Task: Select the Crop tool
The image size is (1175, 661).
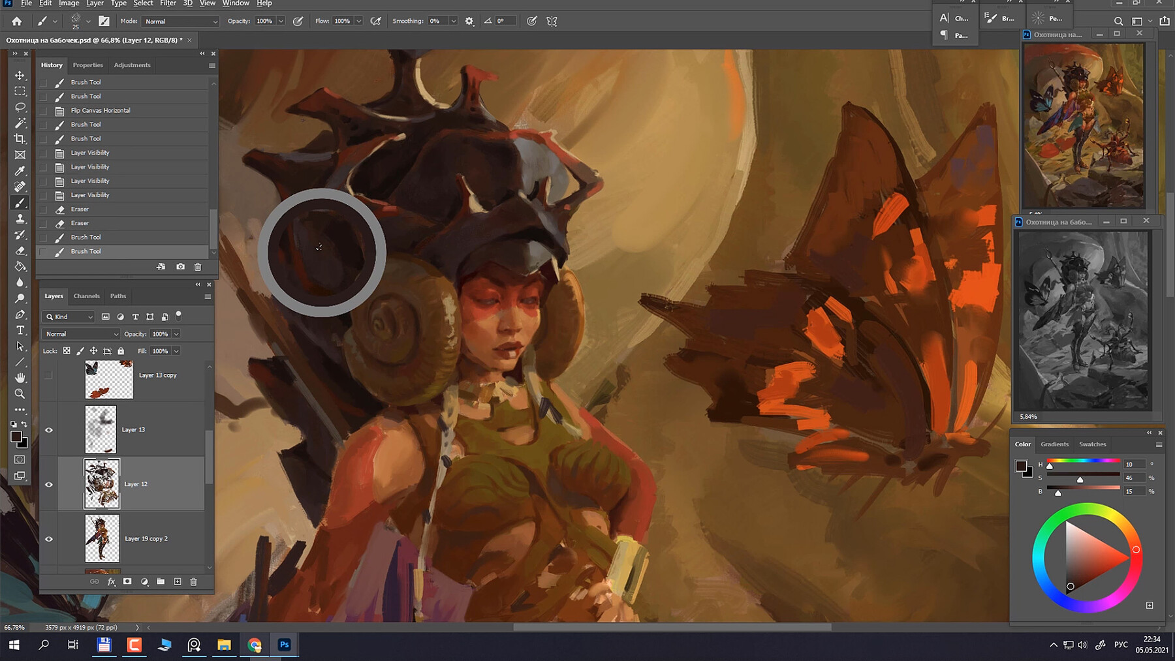Action: point(20,139)
